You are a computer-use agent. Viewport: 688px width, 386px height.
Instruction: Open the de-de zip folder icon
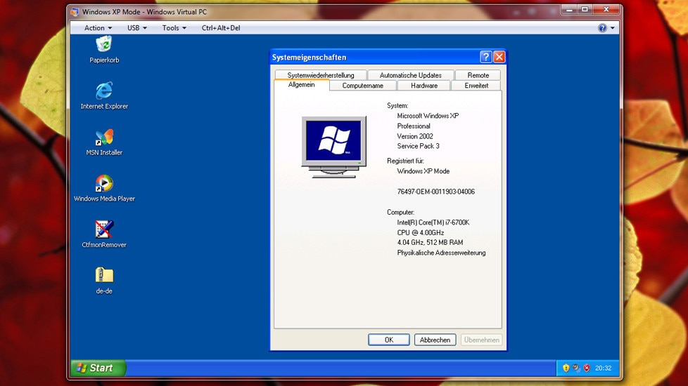[x=104, y=275]
